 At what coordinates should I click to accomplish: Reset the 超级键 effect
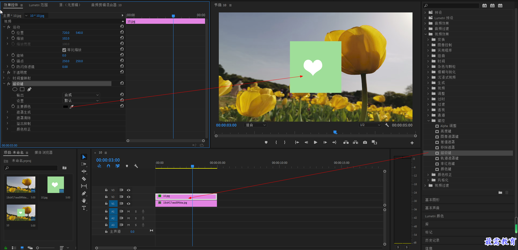(x=122, y=83)
